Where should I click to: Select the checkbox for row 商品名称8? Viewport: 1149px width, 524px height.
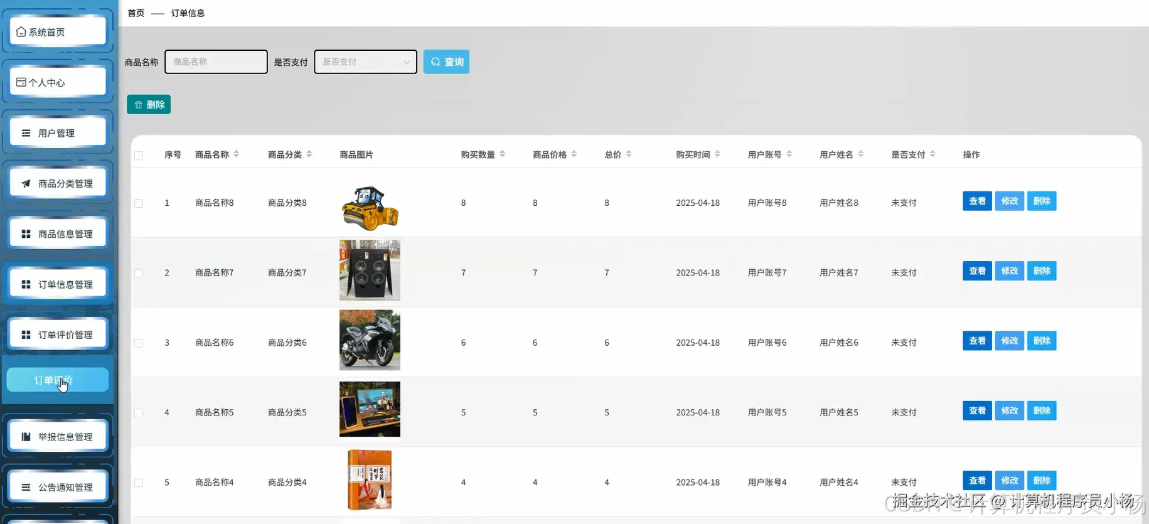(139, 203)
